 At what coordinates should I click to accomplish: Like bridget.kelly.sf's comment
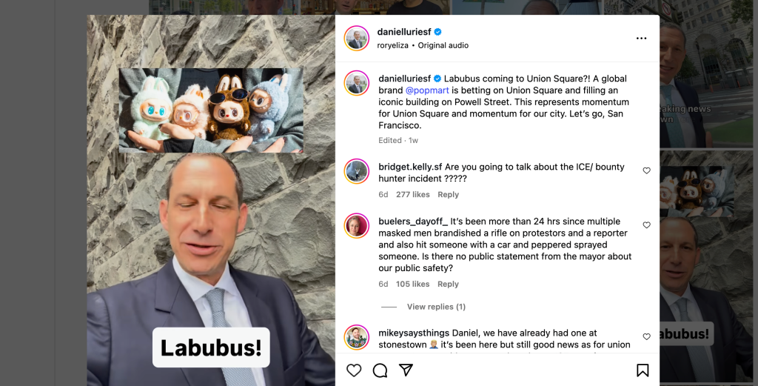tap(646, 170)
